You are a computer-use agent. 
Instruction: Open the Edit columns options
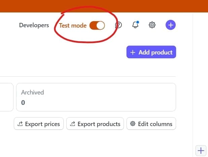[x=151, y=124]
